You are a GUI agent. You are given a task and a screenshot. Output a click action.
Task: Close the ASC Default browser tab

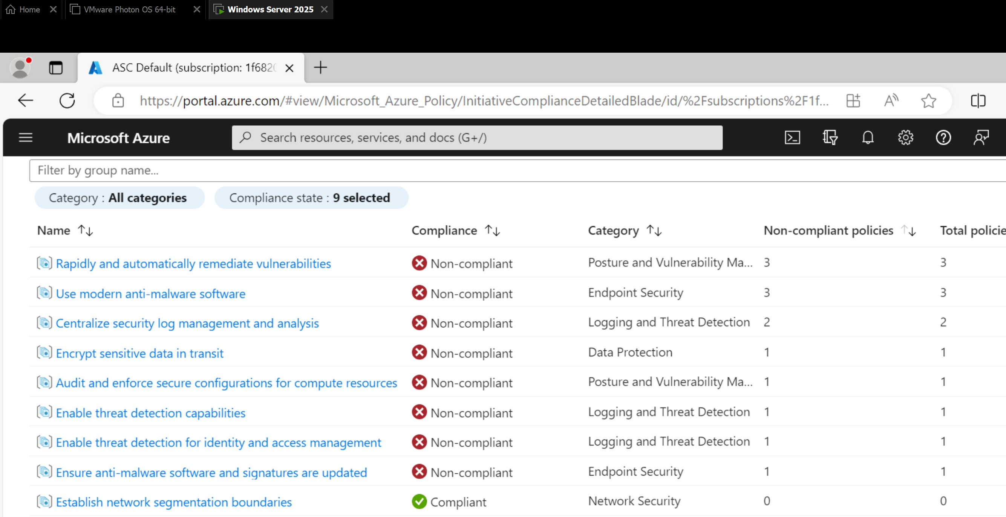289,68
